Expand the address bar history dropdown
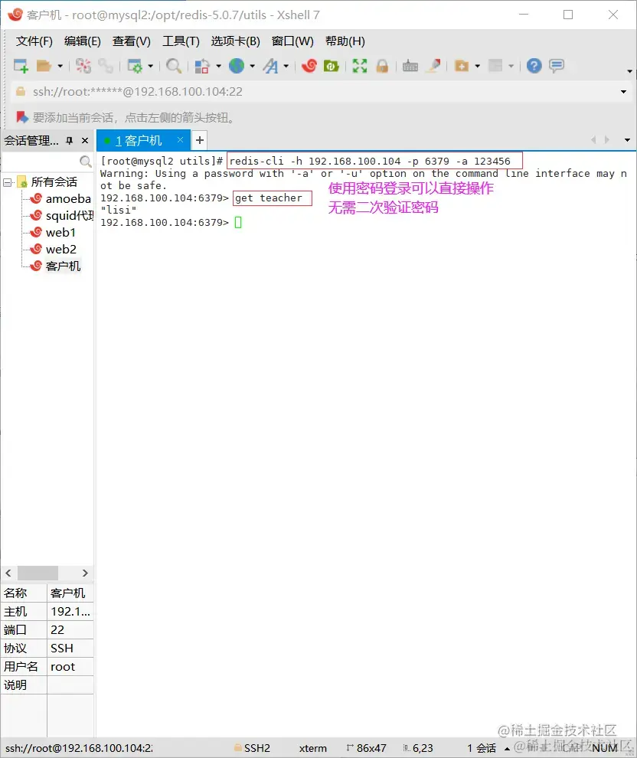Screen dimensions: 637x758 [x=623, y=92]
